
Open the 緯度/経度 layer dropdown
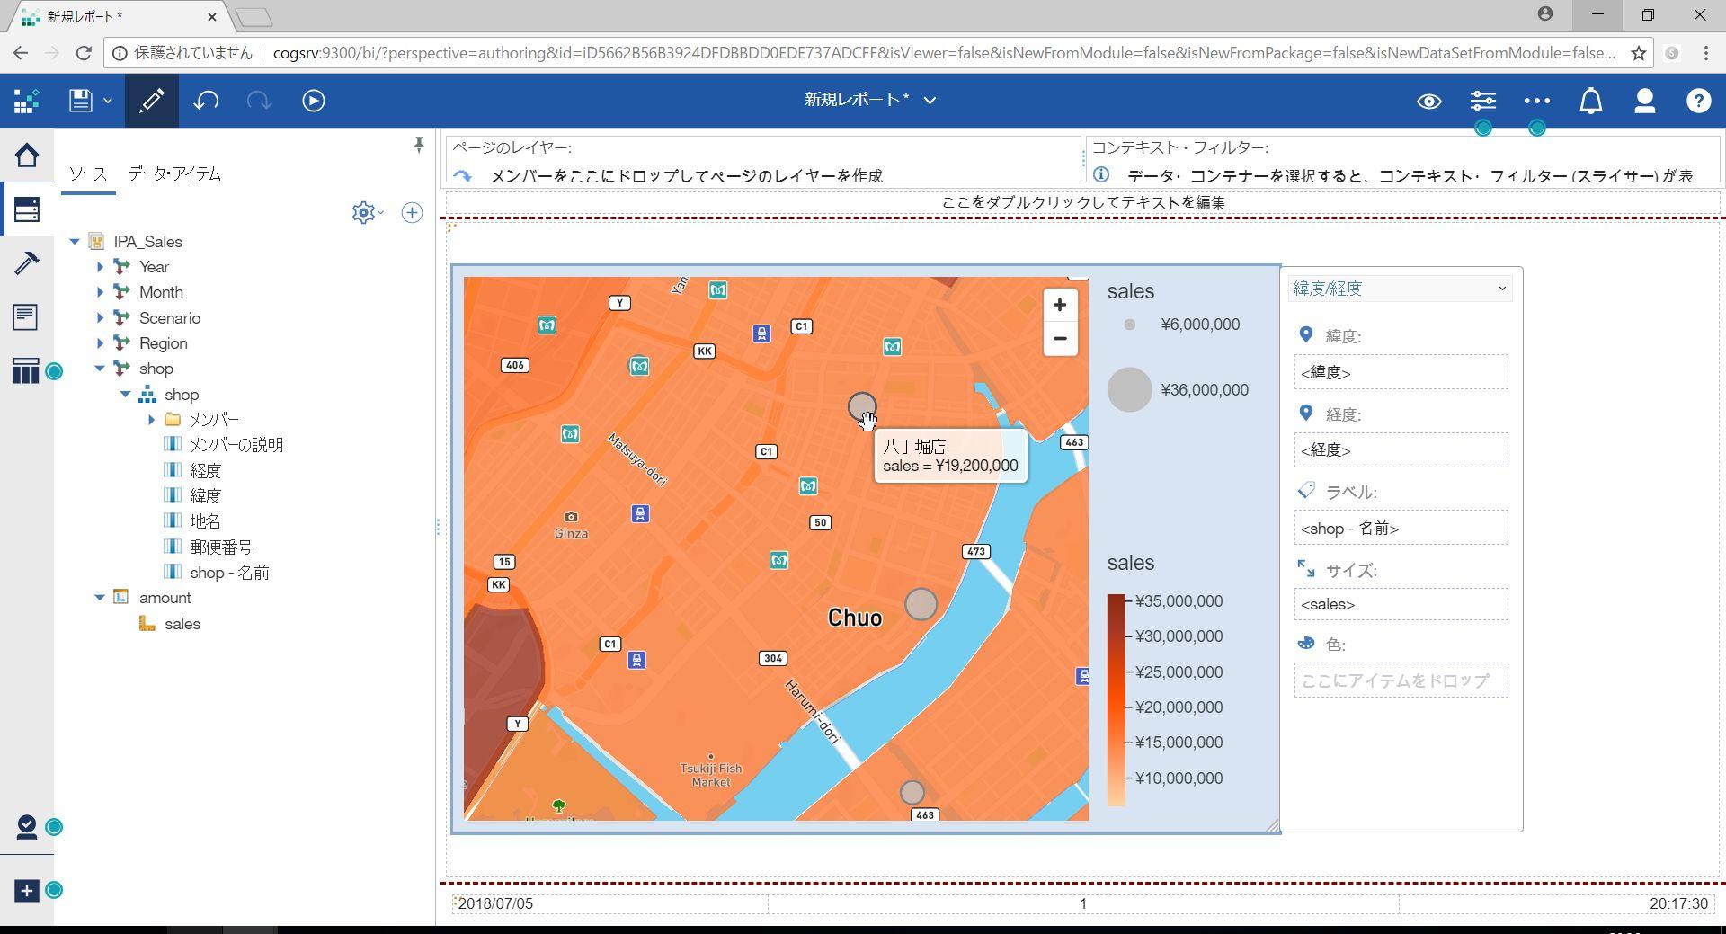tap(1400, 289)
